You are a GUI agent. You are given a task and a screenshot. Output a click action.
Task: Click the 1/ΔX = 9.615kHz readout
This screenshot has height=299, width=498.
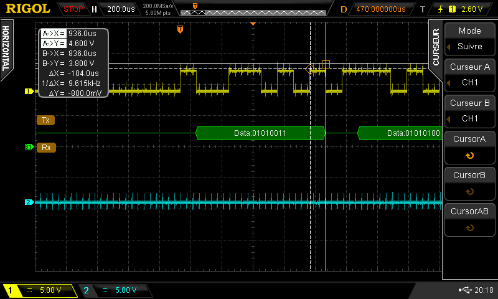(x=71, y=83)
